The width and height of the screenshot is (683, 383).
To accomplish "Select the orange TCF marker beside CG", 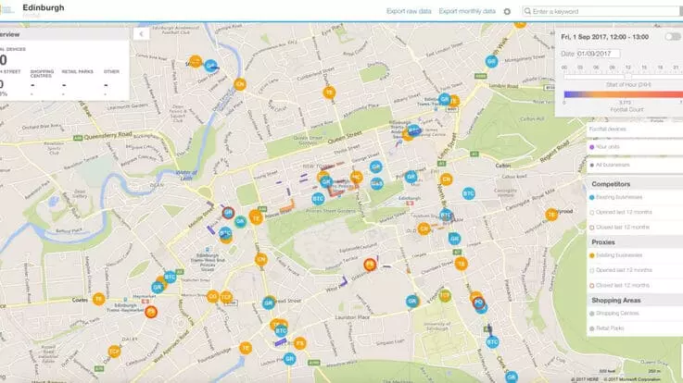I will tap(226, 297).
